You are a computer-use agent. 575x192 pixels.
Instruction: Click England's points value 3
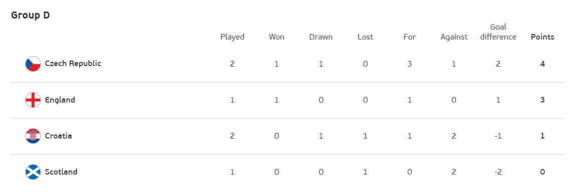542,99
